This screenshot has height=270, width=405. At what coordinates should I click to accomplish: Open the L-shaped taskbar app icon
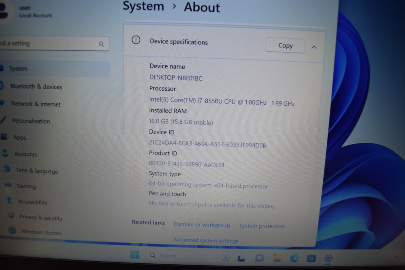pos(241,258)
